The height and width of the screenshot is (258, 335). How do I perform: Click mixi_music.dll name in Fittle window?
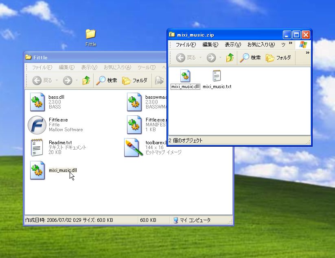click(63, 170)
